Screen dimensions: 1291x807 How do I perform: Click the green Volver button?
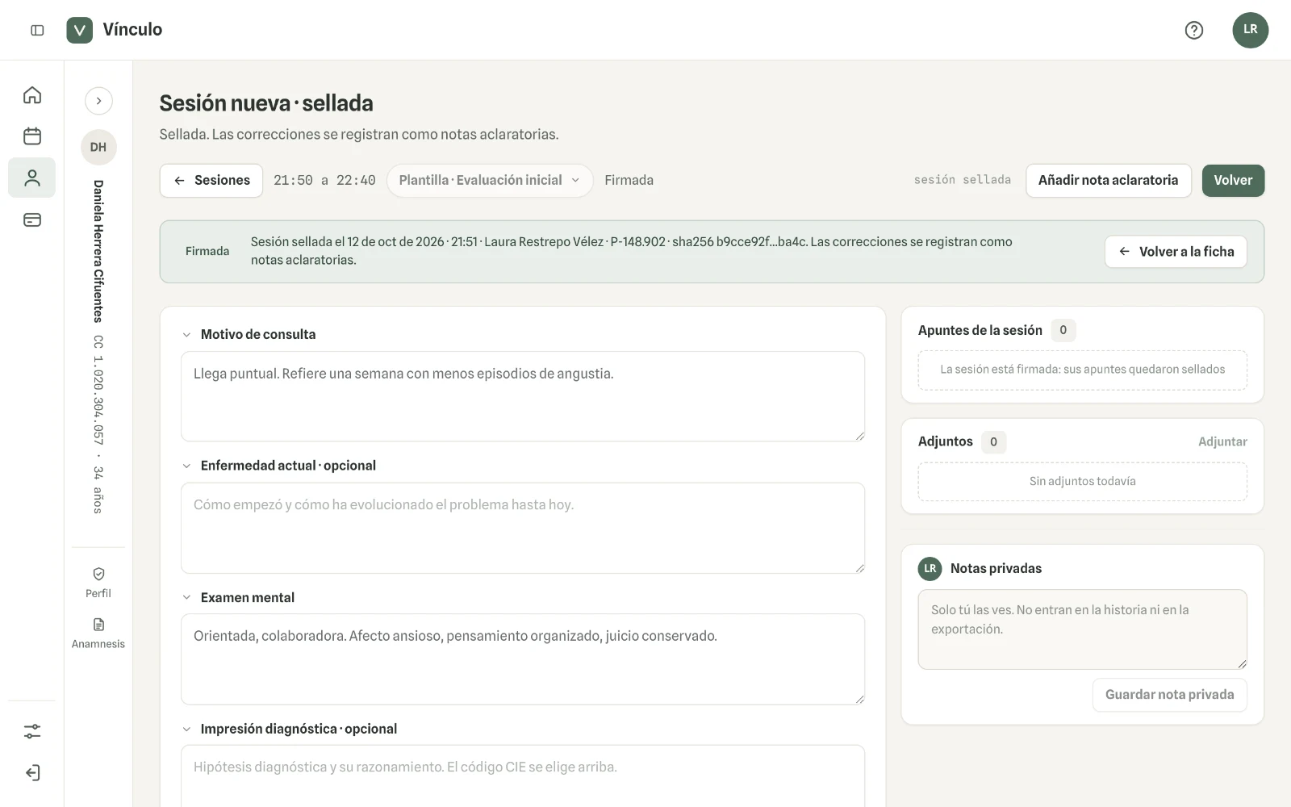click(1233, 180)
